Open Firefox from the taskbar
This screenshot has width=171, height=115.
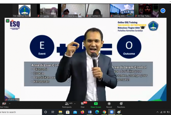82,112
